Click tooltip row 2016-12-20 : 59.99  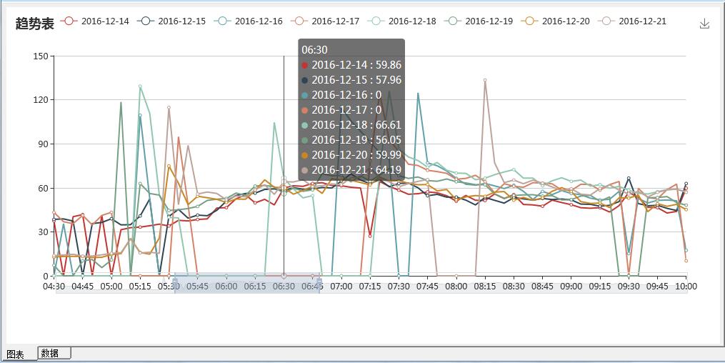[x=351, y=155]
